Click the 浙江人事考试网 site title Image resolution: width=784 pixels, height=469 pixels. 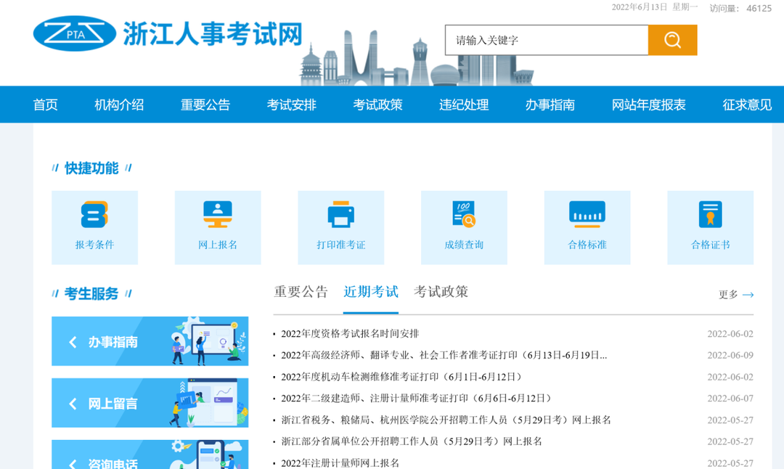tap(213, 34)
